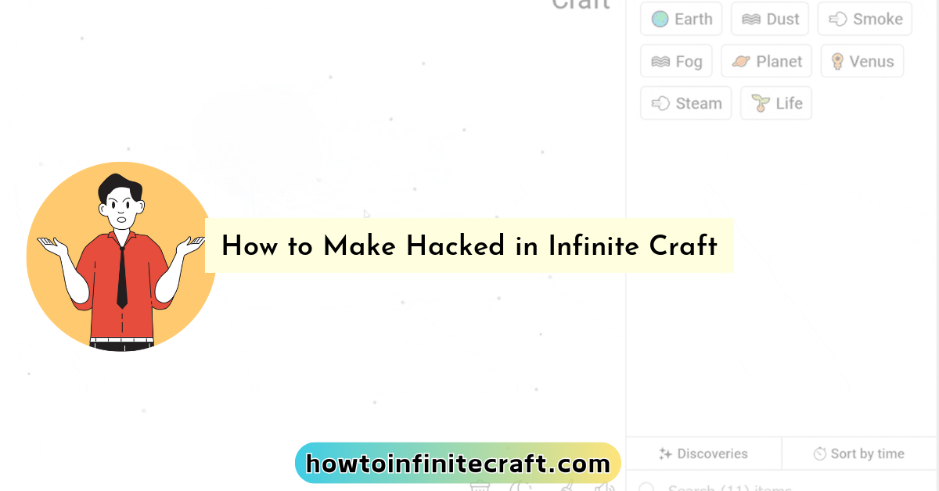This screenshot has height=491, width=939.
Task: Pick the Life element chip
Action: tap(776, 103)
